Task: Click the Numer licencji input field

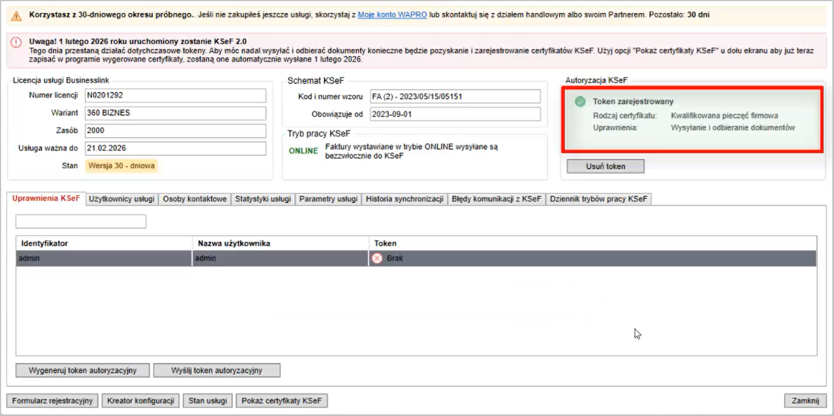Action: pyautogui.click(x=175, y=96)
